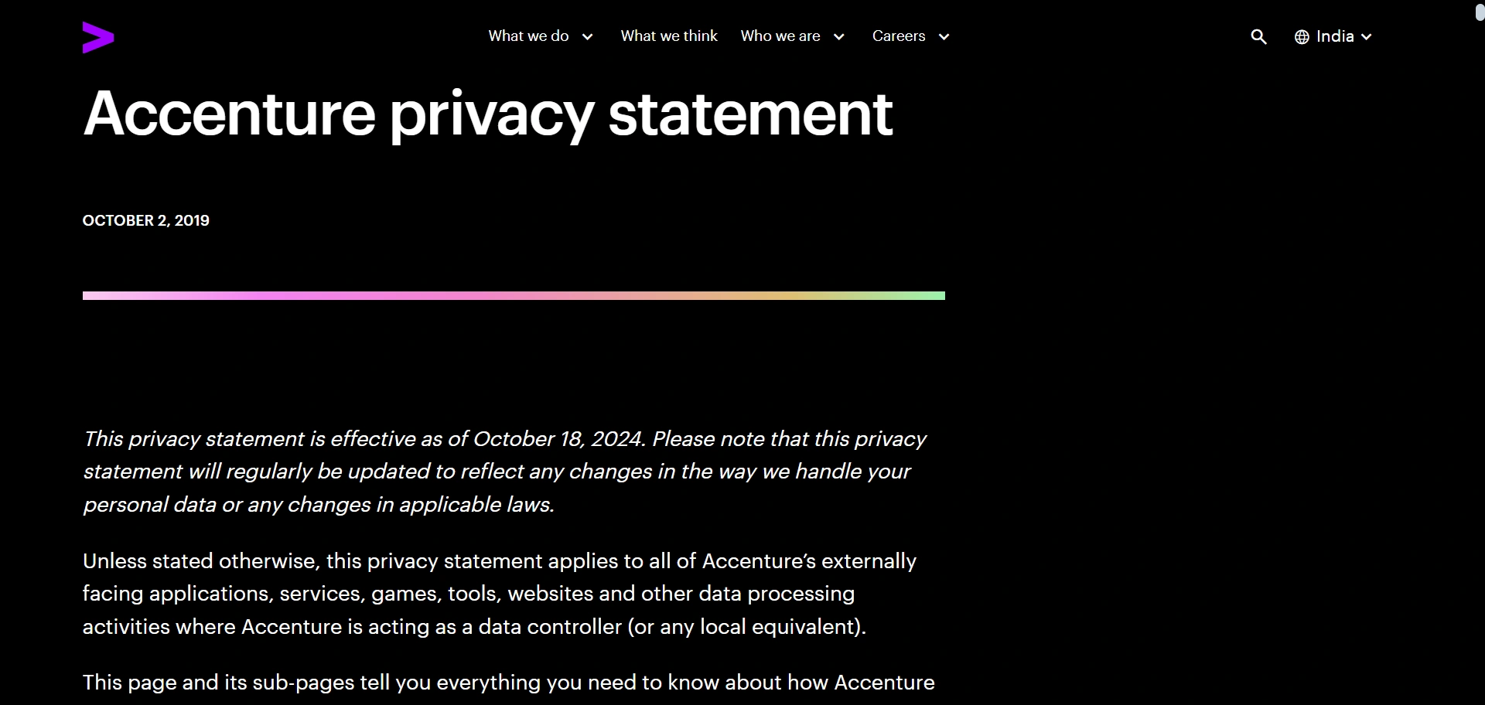Expand the What we do navigation menu
Screen dimensions: 1485x705
click(x=528, y=36)
